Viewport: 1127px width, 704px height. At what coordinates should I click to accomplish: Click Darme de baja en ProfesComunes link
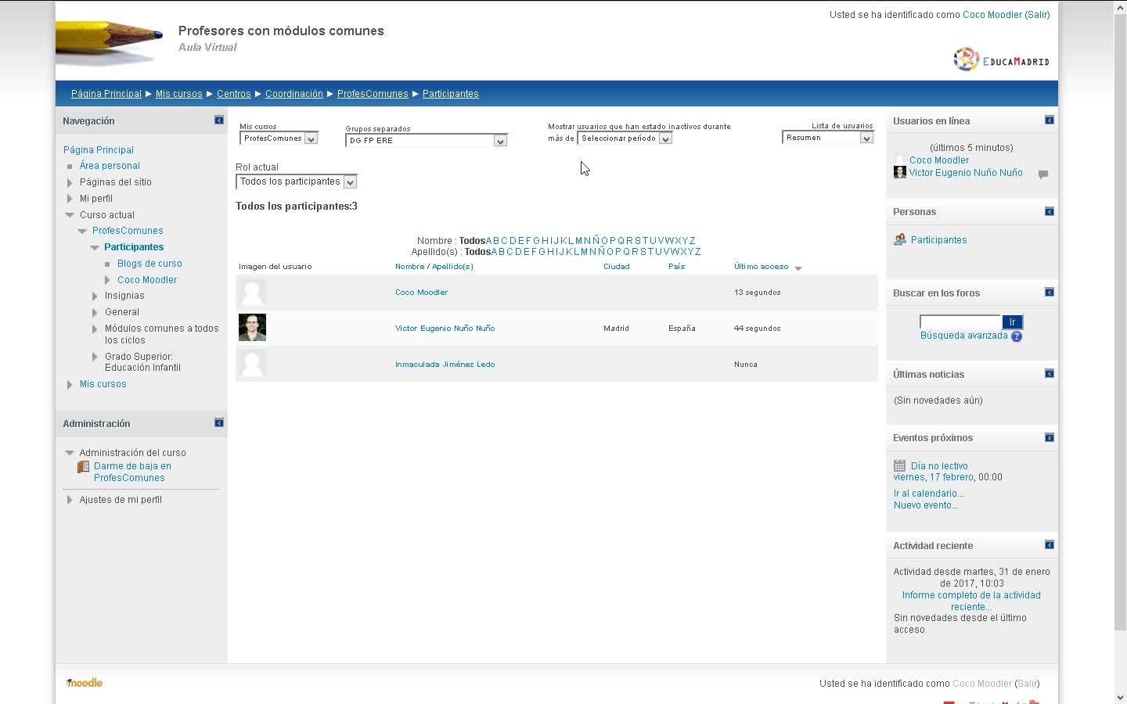click(132, 472)
